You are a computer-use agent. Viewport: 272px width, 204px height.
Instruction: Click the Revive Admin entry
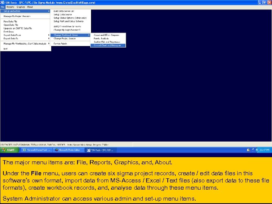(x=70, y=44)
